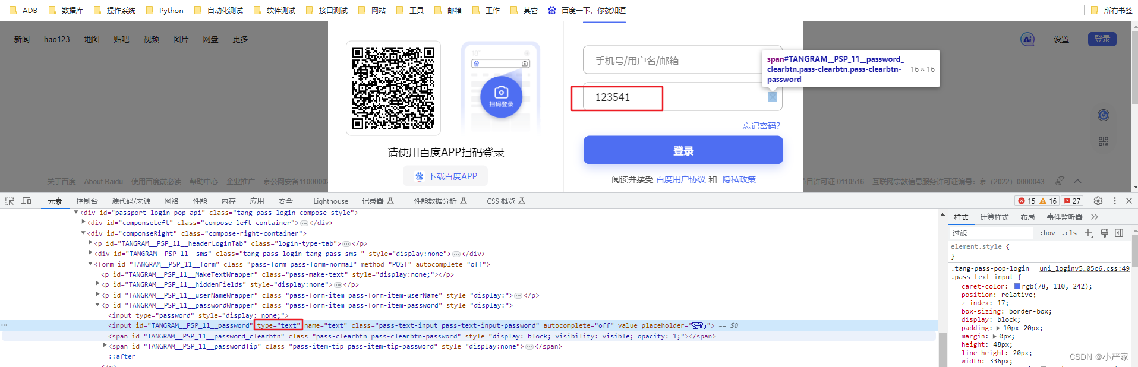Show more Styles sidebar tabs with chevron

click(x=1095, y=217)
